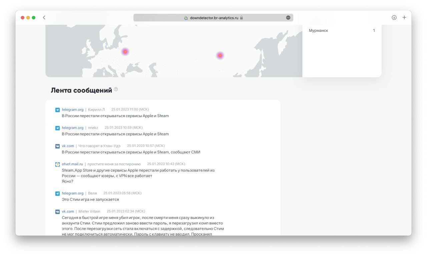Click Telegram icon next to nnekz message
The width and height of the screenshot is (427, 256).
(x=57, y=128)
